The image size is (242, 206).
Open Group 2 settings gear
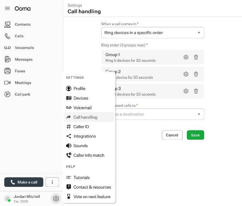pyautogui.click(x=186, y=74)
